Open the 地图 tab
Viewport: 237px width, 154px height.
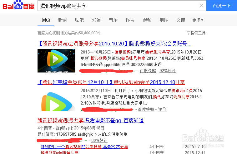(x=164, y=20)
